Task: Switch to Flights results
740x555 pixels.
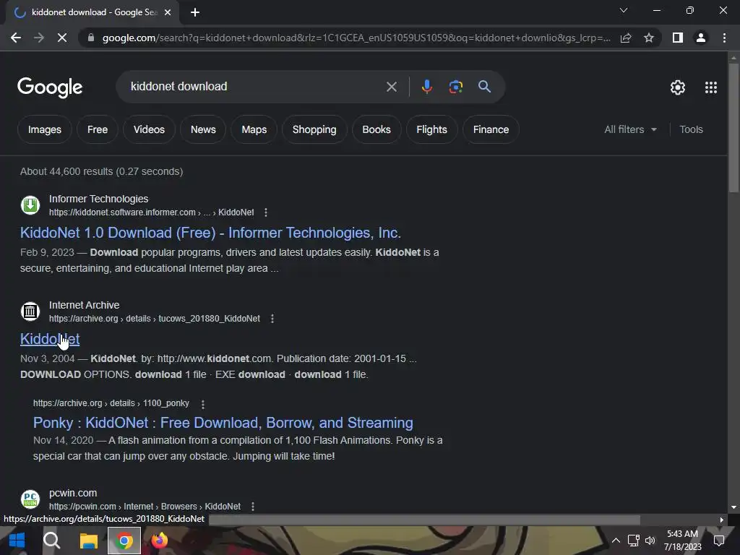Action: tap(431, 129)
